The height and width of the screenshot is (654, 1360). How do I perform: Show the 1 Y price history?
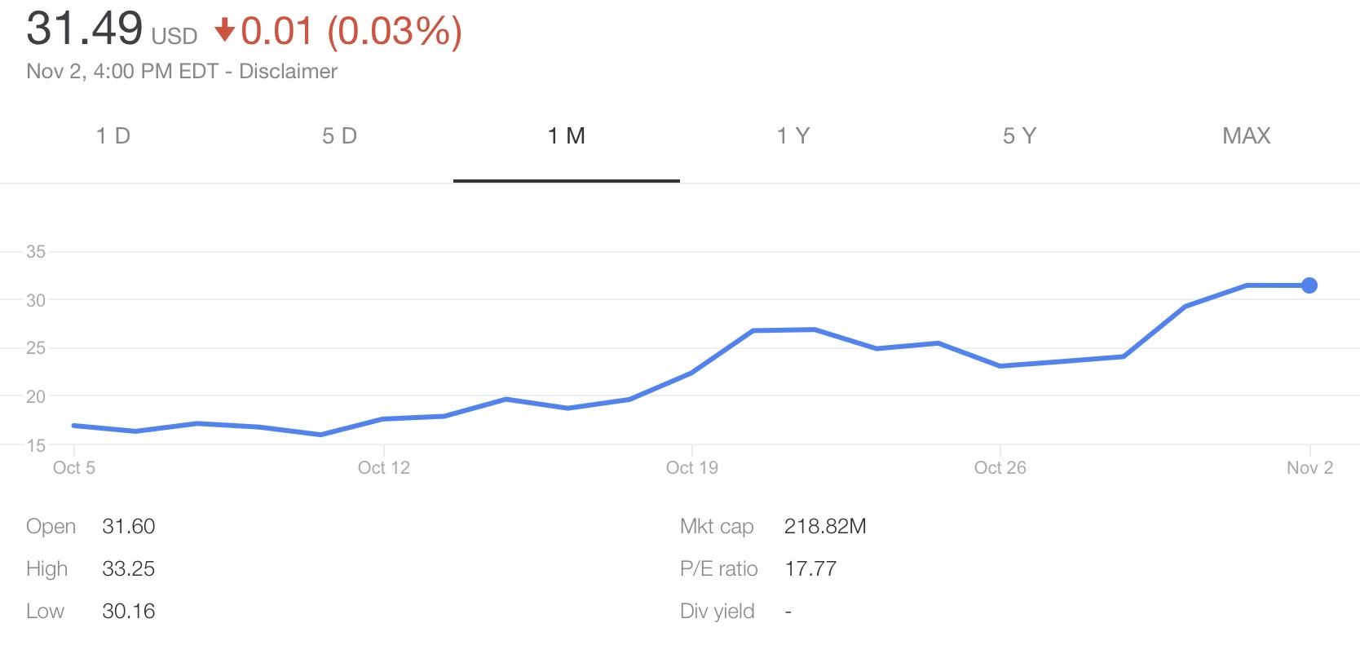(x=793, y=136)
